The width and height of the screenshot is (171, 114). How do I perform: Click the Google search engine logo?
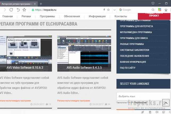pyautogui.click(x=121, y=10)
